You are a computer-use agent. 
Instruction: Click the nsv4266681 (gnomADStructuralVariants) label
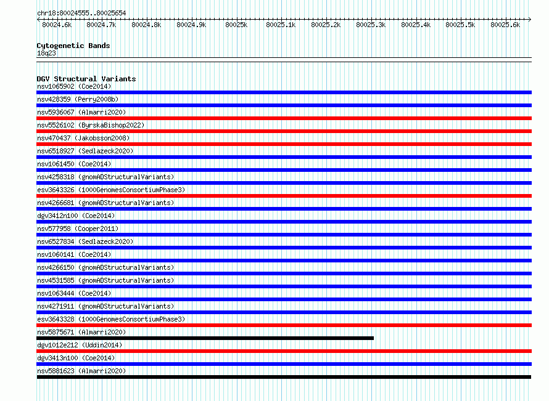pos(105,203)
